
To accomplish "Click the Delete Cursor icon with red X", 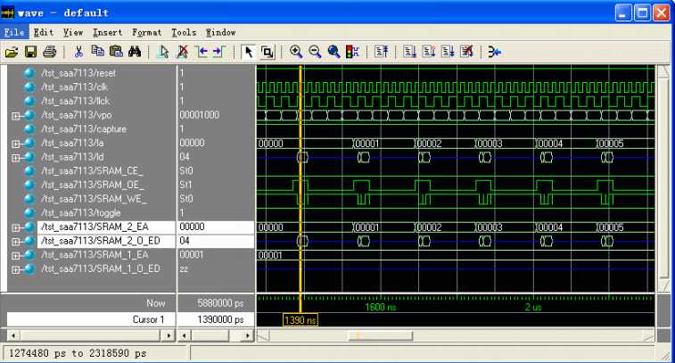I will pyautogui.click(x=183, y=52).
